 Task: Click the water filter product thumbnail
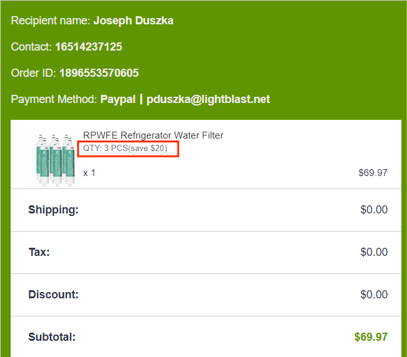click(54, 157)
